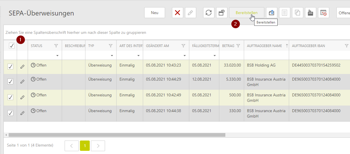
Task: Toggle the select-all header checkbox
Action: click(x=12, y=46)
